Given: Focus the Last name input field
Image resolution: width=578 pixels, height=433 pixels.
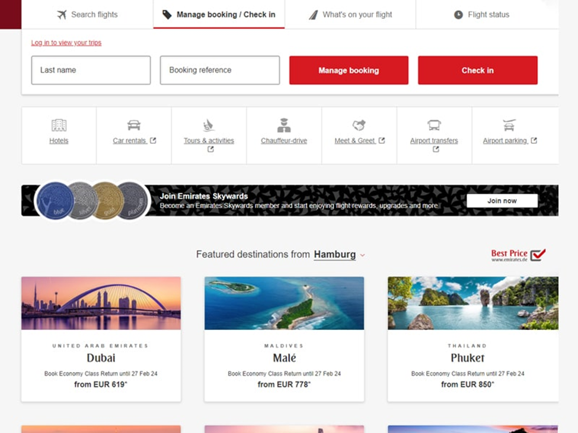Looking at the screenshot, I should tap(91, 70).
